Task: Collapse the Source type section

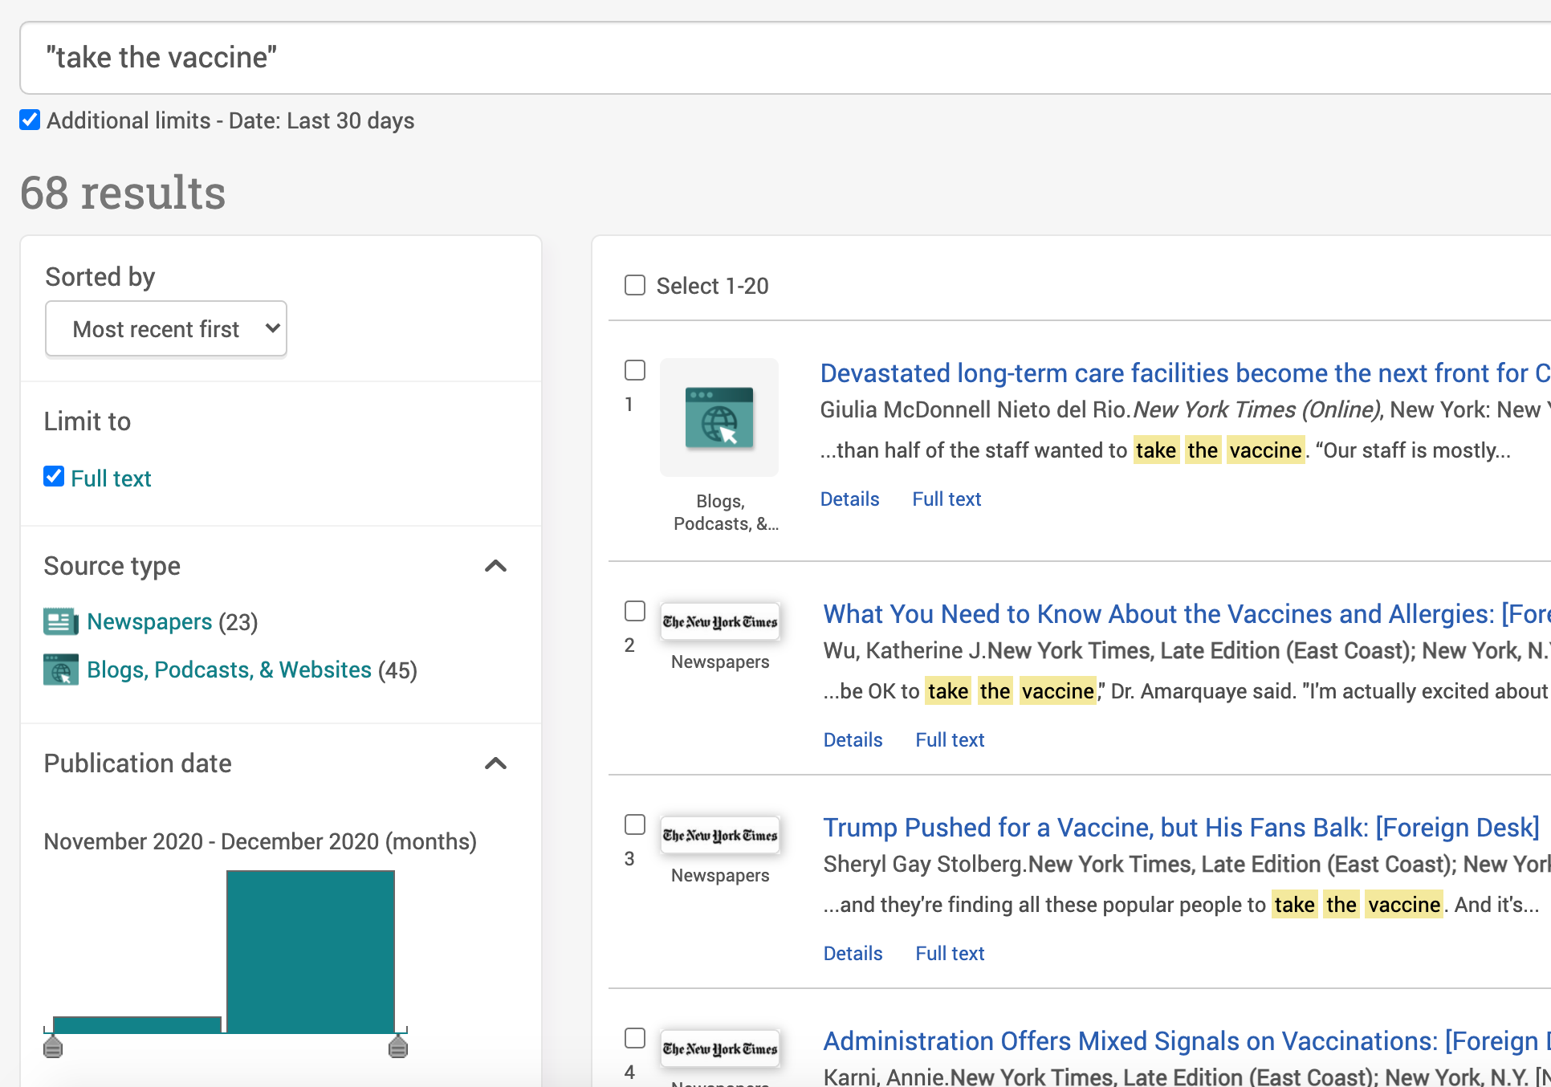Action: point(496,566)
